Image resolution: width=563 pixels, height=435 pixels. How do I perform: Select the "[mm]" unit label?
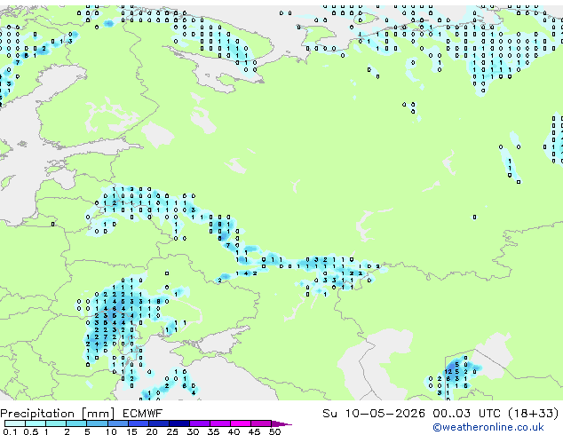pos(99,414)
